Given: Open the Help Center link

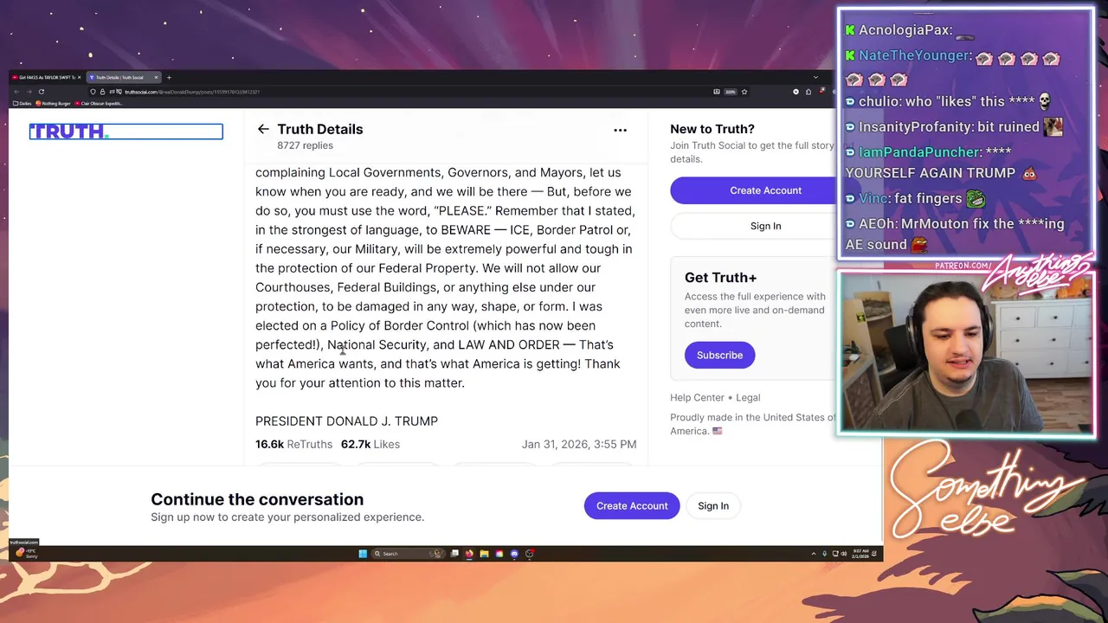Looking at the screenshot, I should pyautogui.click(x=697, y=397).
